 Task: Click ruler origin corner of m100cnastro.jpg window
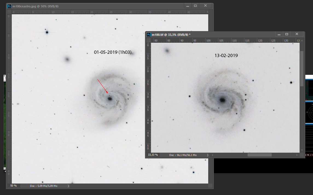point(9,12)
